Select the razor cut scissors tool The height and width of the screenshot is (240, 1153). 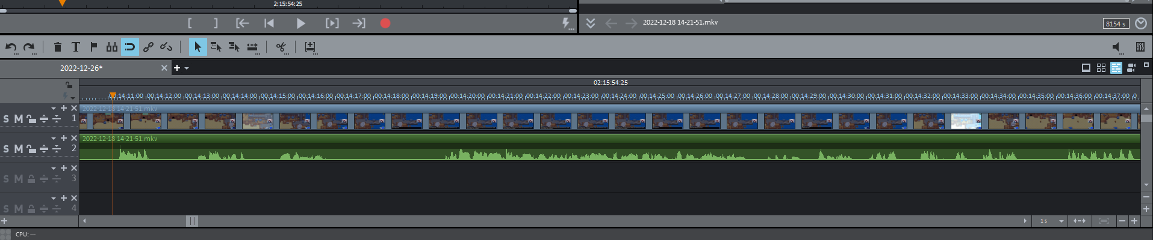[281, 47]
